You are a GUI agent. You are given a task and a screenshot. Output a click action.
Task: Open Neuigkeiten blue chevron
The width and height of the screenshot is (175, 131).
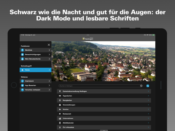pyautogui.click(x=148, y=100)
